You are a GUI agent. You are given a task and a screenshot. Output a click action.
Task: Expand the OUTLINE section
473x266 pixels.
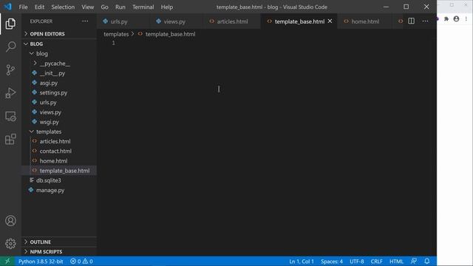(59, 242)
